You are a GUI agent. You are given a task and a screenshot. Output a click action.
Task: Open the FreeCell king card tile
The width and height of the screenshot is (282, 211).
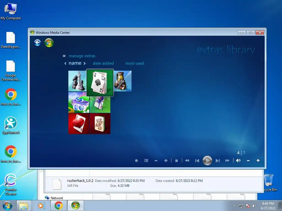pos(123,81)
